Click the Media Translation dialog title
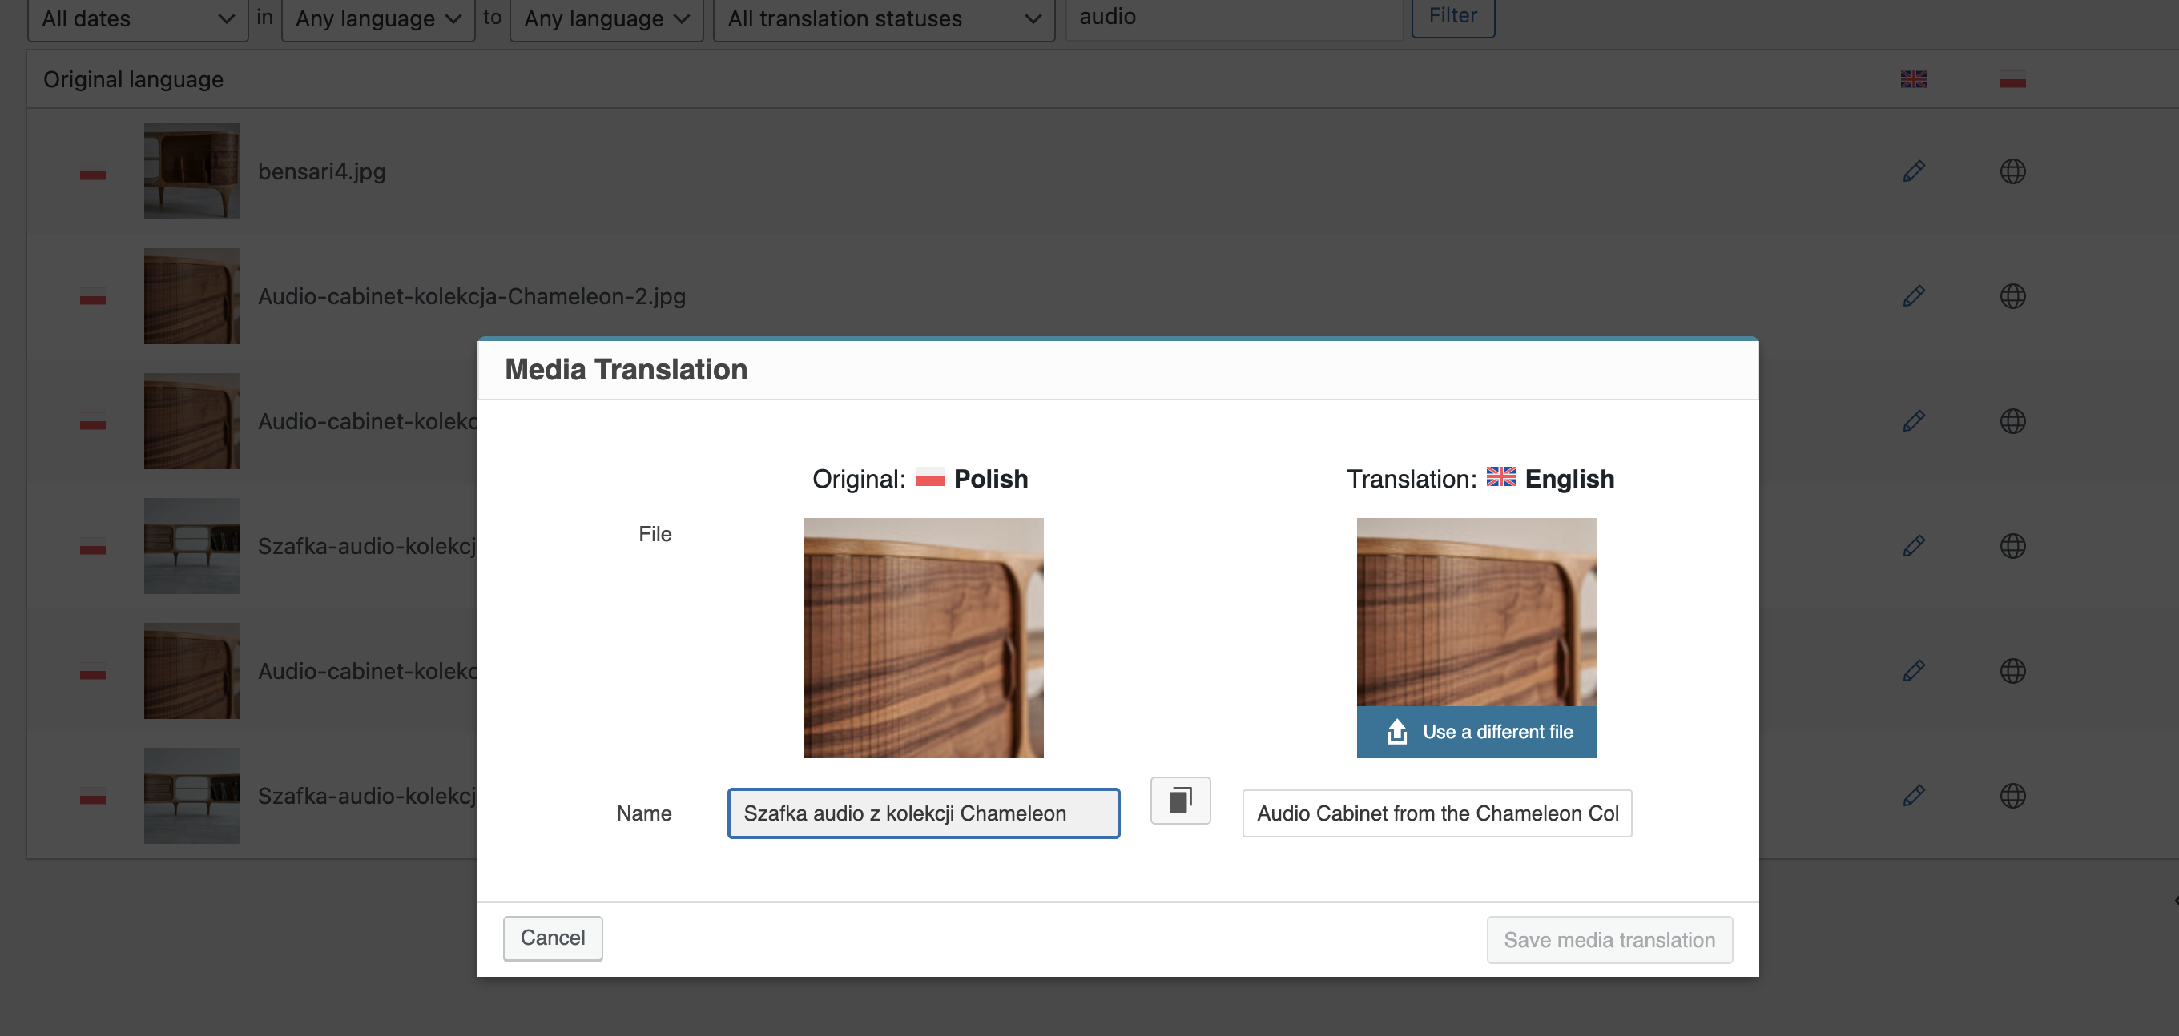The image size is (2179, 1036). (626, 370)
